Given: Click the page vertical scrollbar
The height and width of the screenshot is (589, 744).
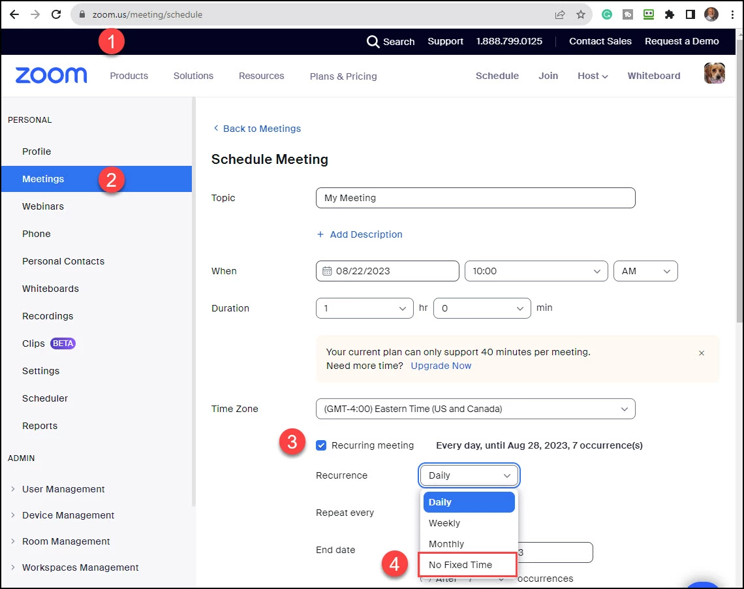Looking at the screenshot, I should point(739,180).
